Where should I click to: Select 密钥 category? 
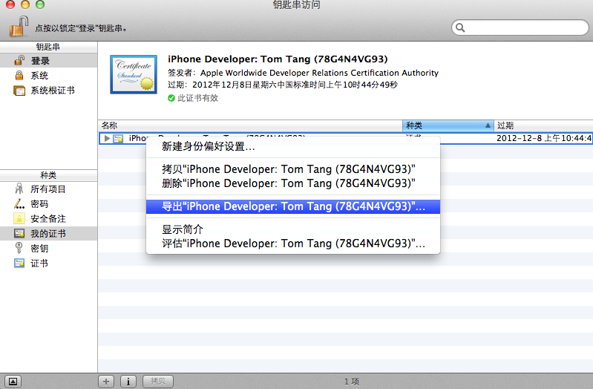click(48, 248)
